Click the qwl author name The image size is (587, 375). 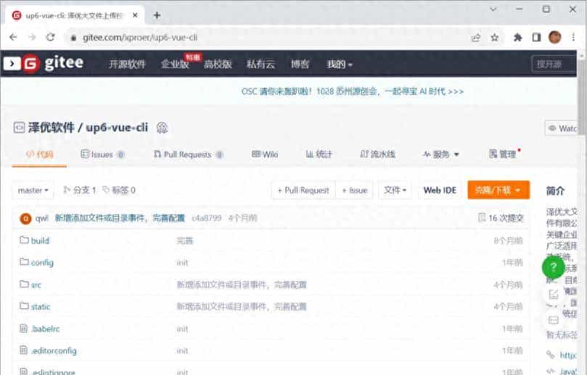pyautogui.click(x=41, y=218)
